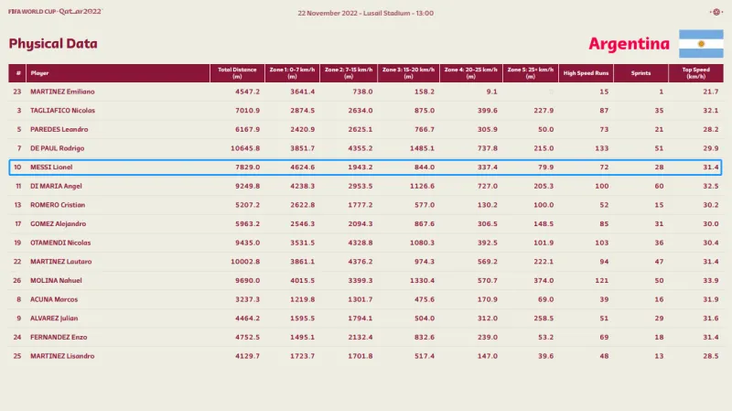Image resolution: width=732 pixels, height=411 pixels.
Task: Click the FIFA World Cup Qatar 2022 logo
Action: [x=56, y=12]
